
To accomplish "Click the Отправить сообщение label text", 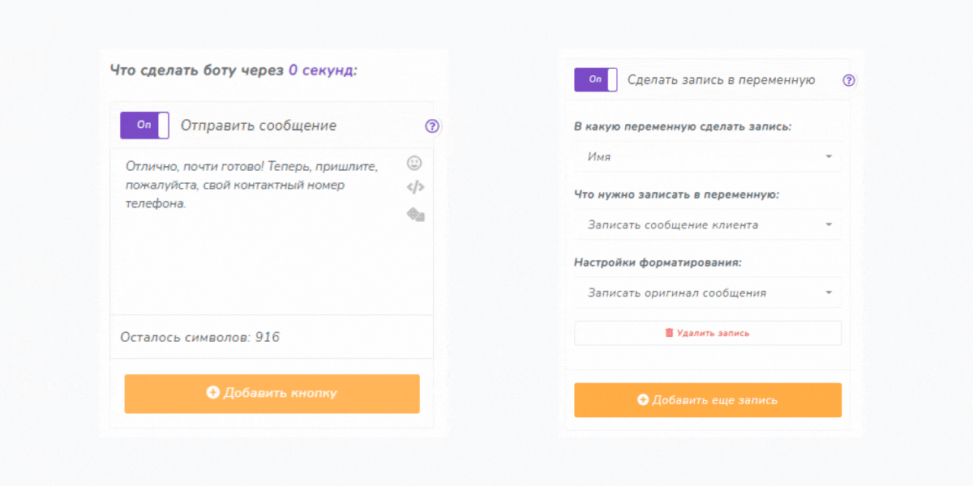I will point(258,126).
